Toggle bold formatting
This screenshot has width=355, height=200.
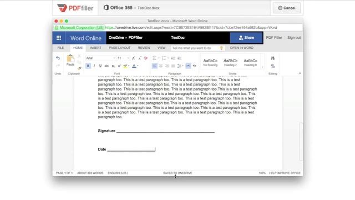[88, 66]
